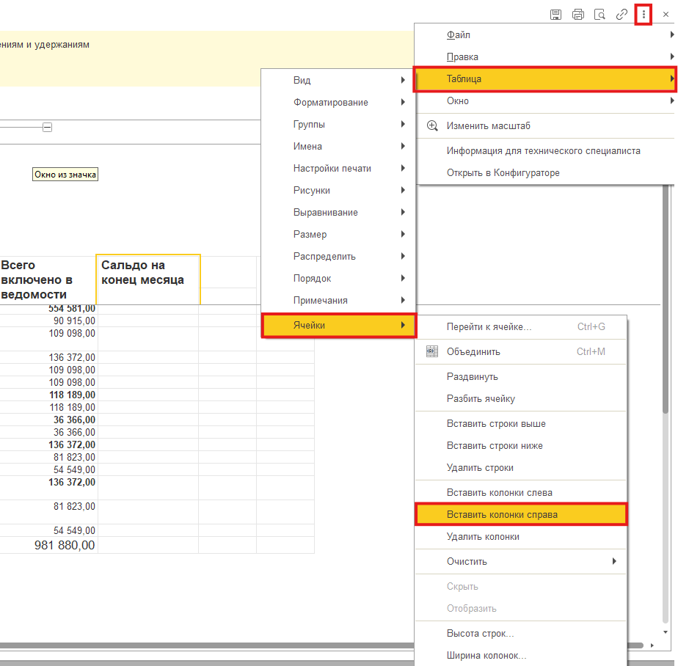Screen dimensions: 678x666
Task: Select Удалить строки
Action: pyautogui.click(x=521, y=468)
